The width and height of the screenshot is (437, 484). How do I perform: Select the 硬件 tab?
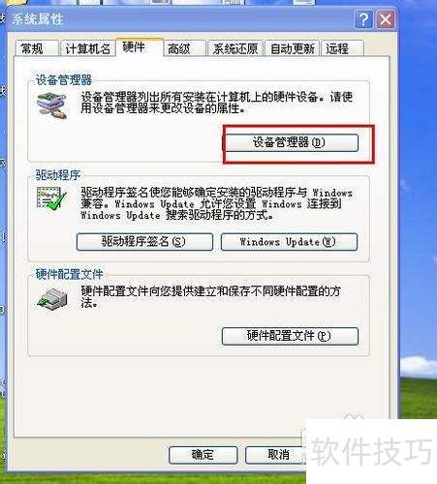(140, 47)
